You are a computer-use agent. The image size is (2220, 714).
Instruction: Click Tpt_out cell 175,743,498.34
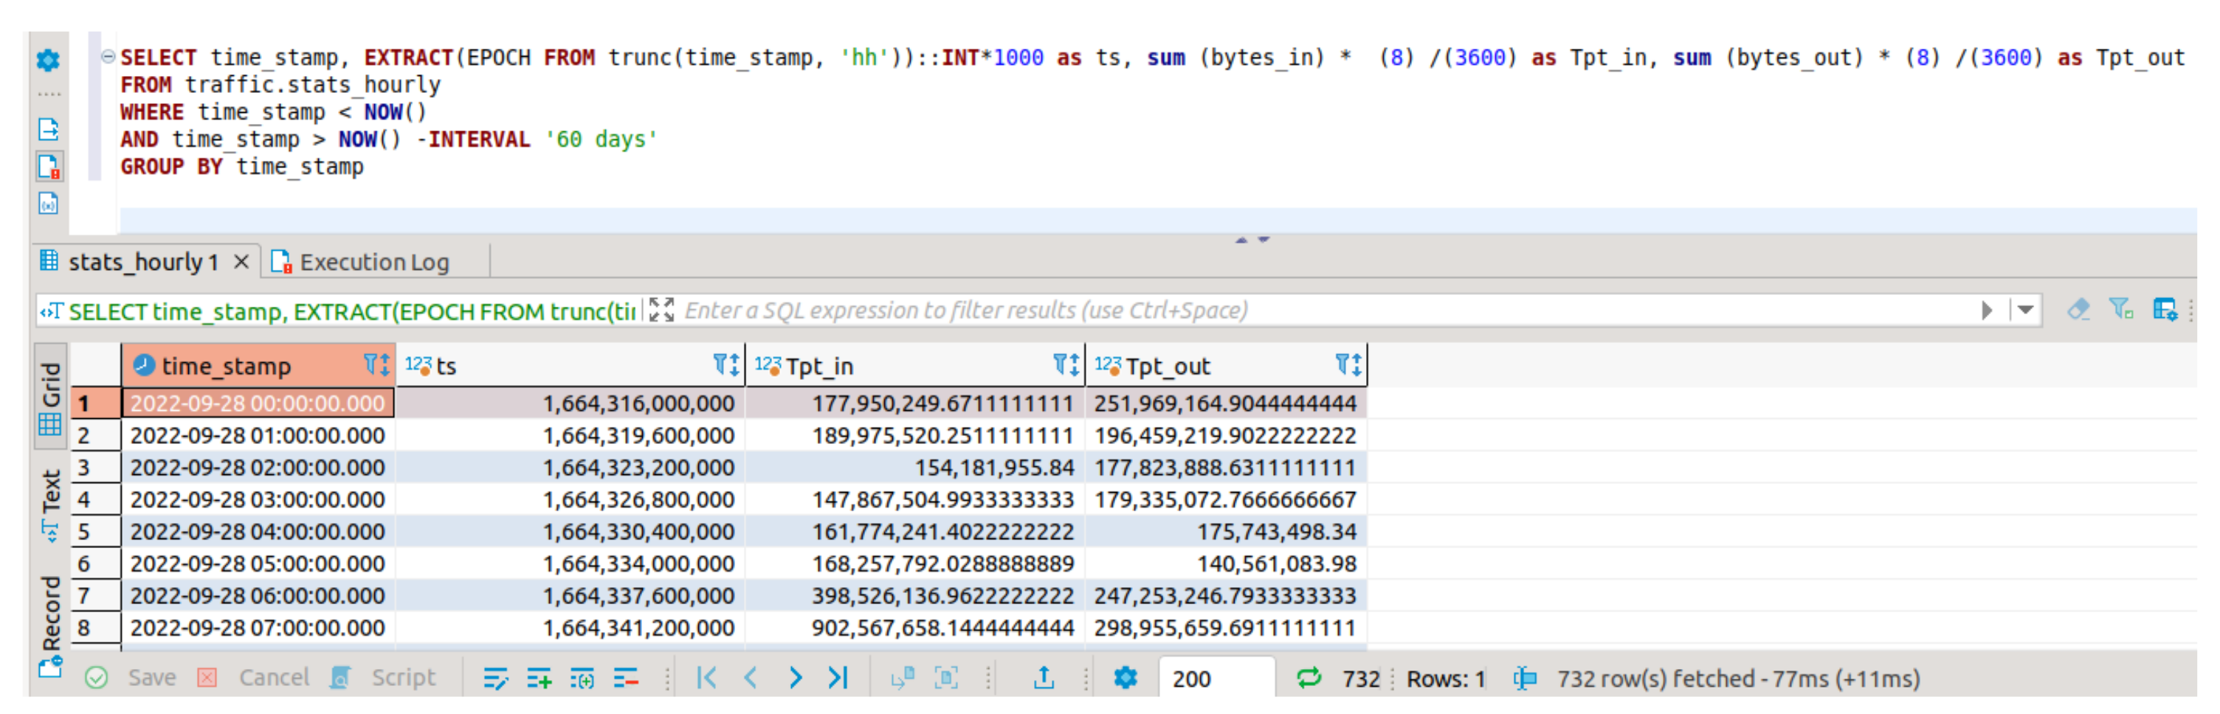click(1227, 531)
